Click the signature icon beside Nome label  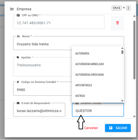pos(18,36)
